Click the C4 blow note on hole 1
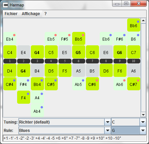Viewport: 149px width, 144px height. 10,52
